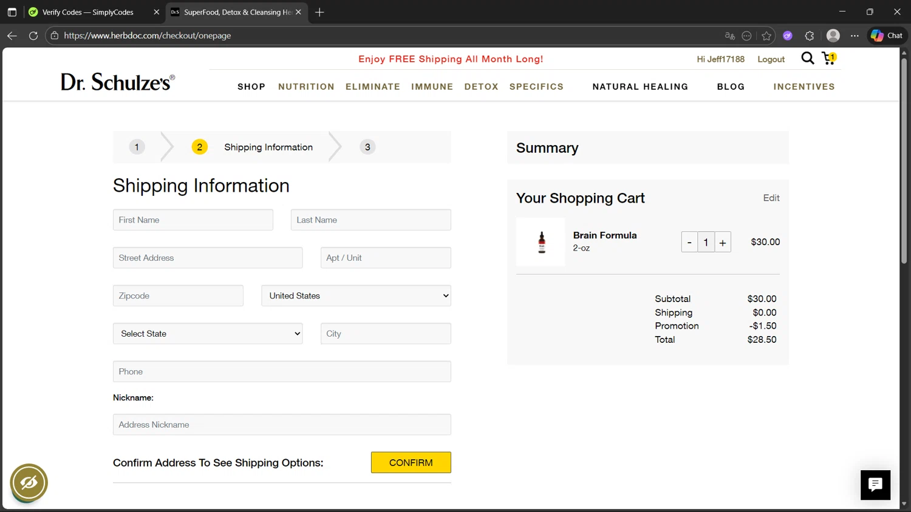Click the Street Address field
The image size is (911, 512).
tap(208, 258)
